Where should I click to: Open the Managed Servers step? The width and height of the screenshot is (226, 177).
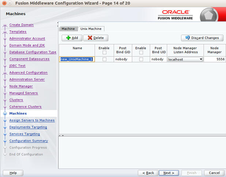(x=24, y=93)
